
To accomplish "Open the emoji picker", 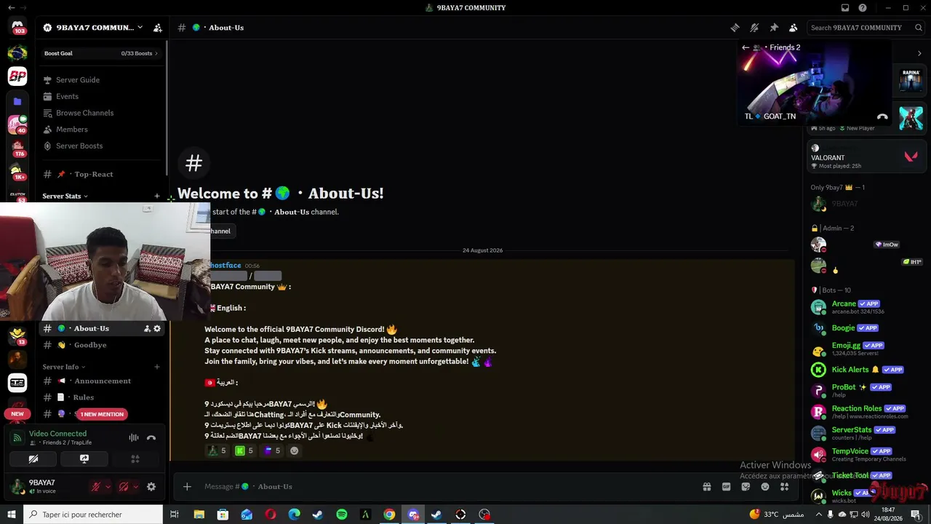I will [765, 487].
